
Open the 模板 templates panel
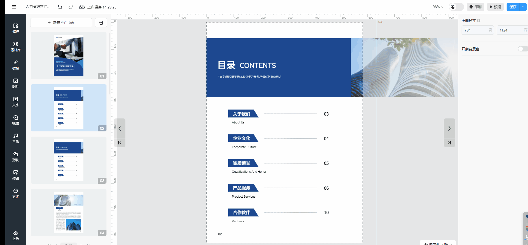(x=16, y=28)
